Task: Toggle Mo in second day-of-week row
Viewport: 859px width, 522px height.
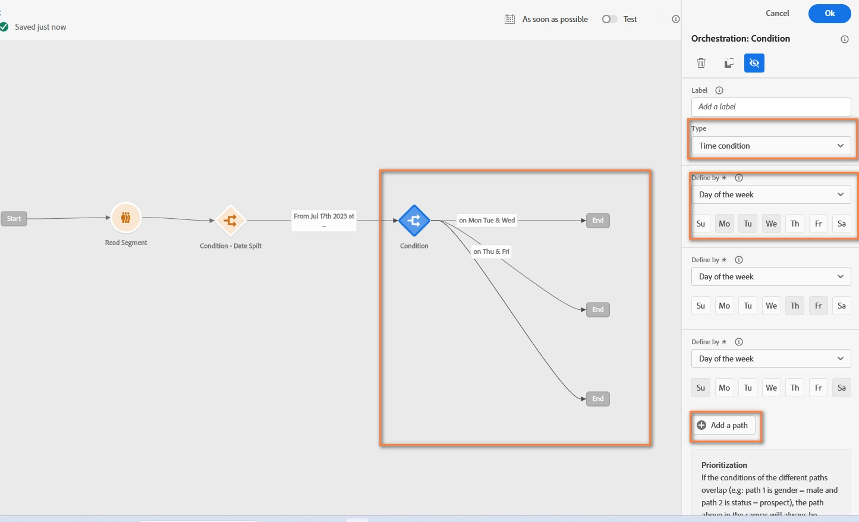Action: click(x=724, y=306)
